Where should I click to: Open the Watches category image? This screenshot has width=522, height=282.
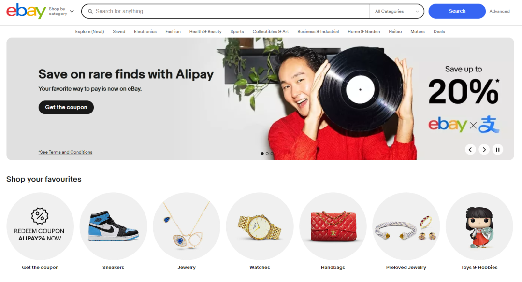pyautogui.click(x=260, y=226)
